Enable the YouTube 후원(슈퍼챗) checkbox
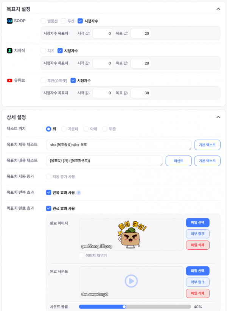Viewport: 227px width, 311px height. [x=44, y=80]
